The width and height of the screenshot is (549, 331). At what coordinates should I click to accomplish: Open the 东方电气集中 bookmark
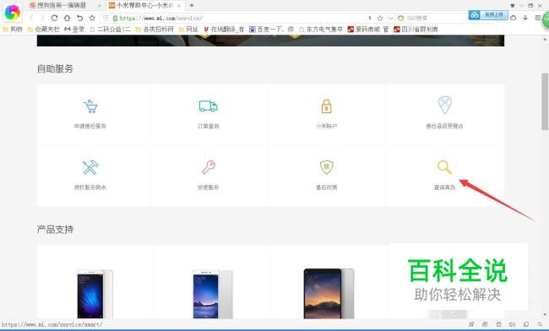[321, 29]
